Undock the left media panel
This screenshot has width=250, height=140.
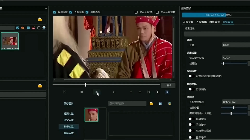46,8
